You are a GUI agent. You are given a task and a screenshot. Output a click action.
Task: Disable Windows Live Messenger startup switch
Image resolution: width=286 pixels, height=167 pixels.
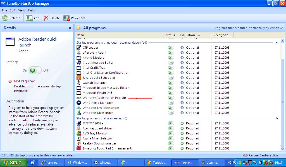[x=171, y=108]
